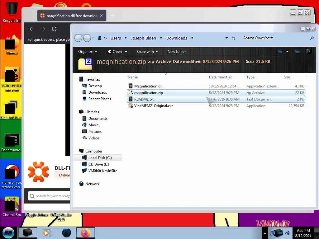Sort files by Date modified column
This screenshot has height=239, width=319.
[x=225, y=77]
